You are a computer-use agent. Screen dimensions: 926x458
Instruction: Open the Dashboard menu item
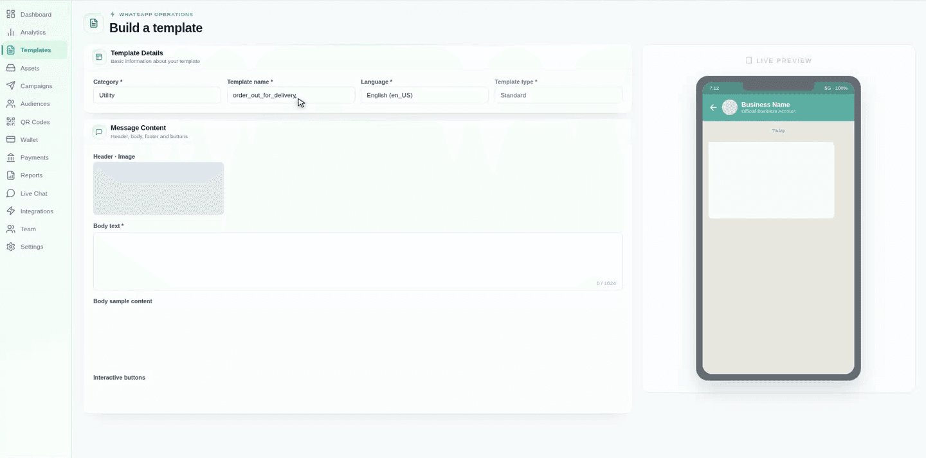click(x=35, y=14)
